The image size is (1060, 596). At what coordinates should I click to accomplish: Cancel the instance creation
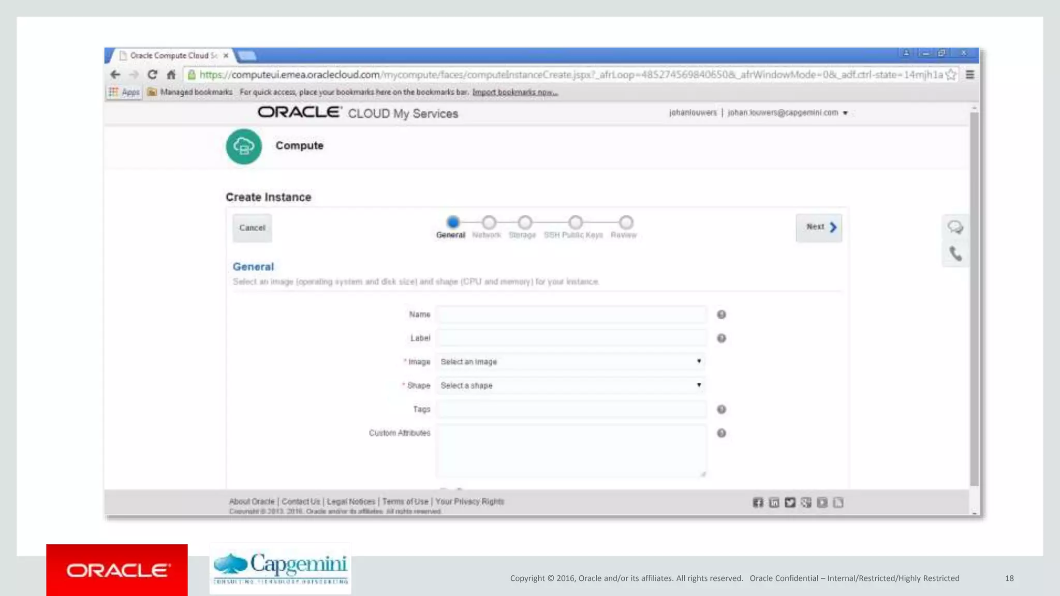(x=252, y=228)
